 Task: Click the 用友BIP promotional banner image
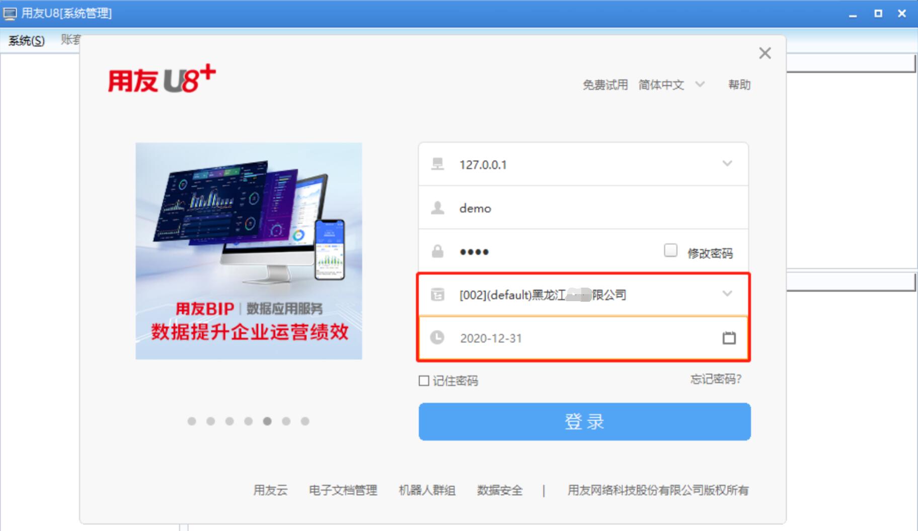(249, 251)
